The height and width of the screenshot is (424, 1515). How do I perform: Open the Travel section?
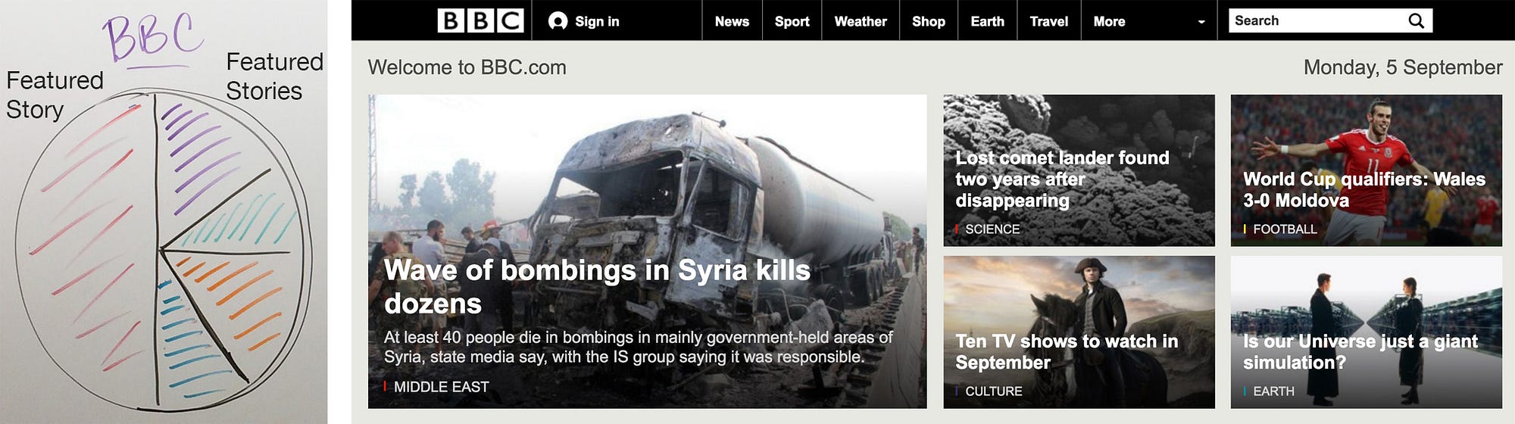[1049, 21]
